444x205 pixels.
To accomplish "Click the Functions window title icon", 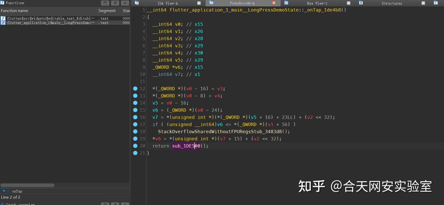I will pos(2,3).
